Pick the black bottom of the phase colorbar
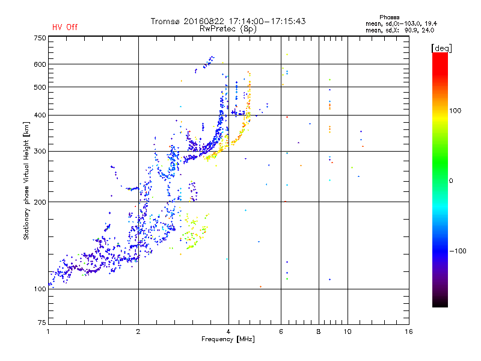The height and width of the screenshot is (361, 481). coord(440,303)
